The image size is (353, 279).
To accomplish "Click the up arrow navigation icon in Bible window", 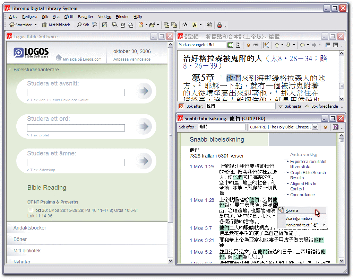I will (277, 45).
